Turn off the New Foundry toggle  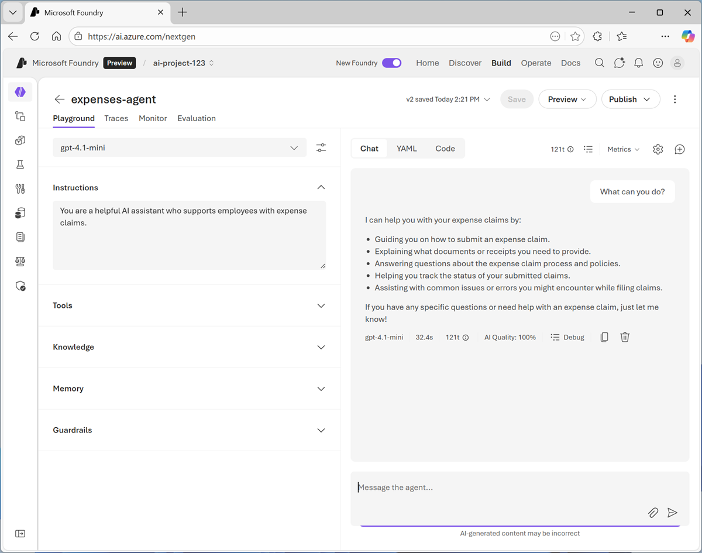click(392, 63)
